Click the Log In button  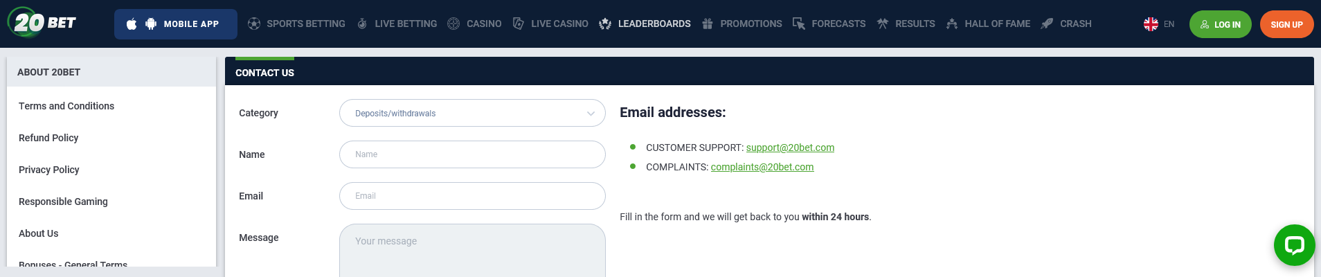(x=1220, y=24)
